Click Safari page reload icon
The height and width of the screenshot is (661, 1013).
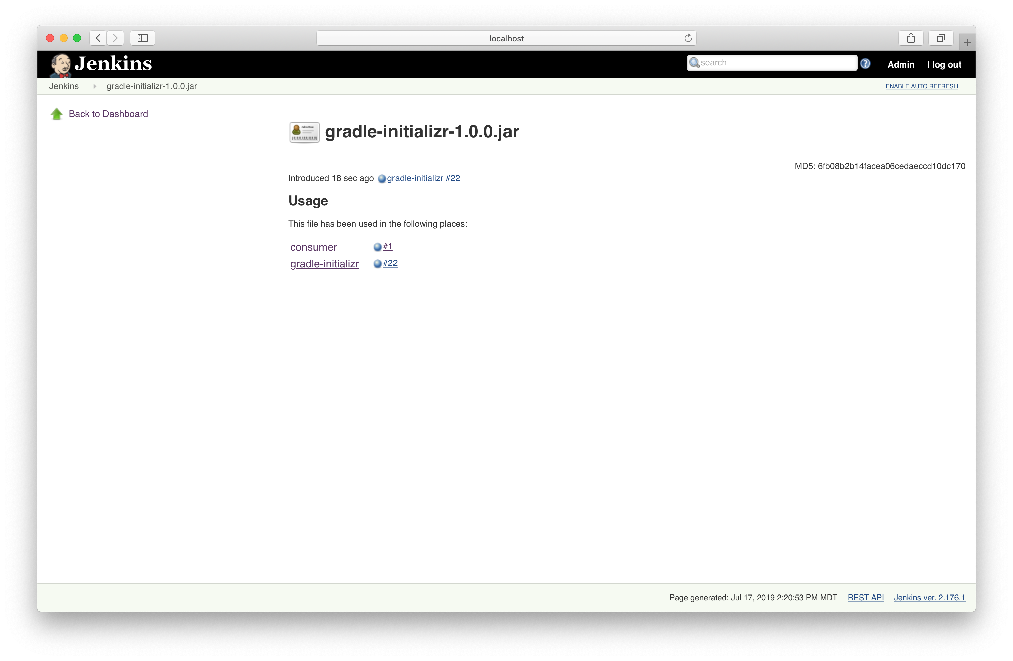688,38
